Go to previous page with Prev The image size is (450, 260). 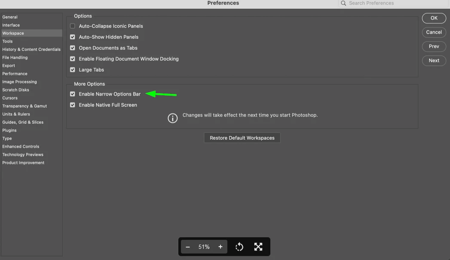point(434,46)
